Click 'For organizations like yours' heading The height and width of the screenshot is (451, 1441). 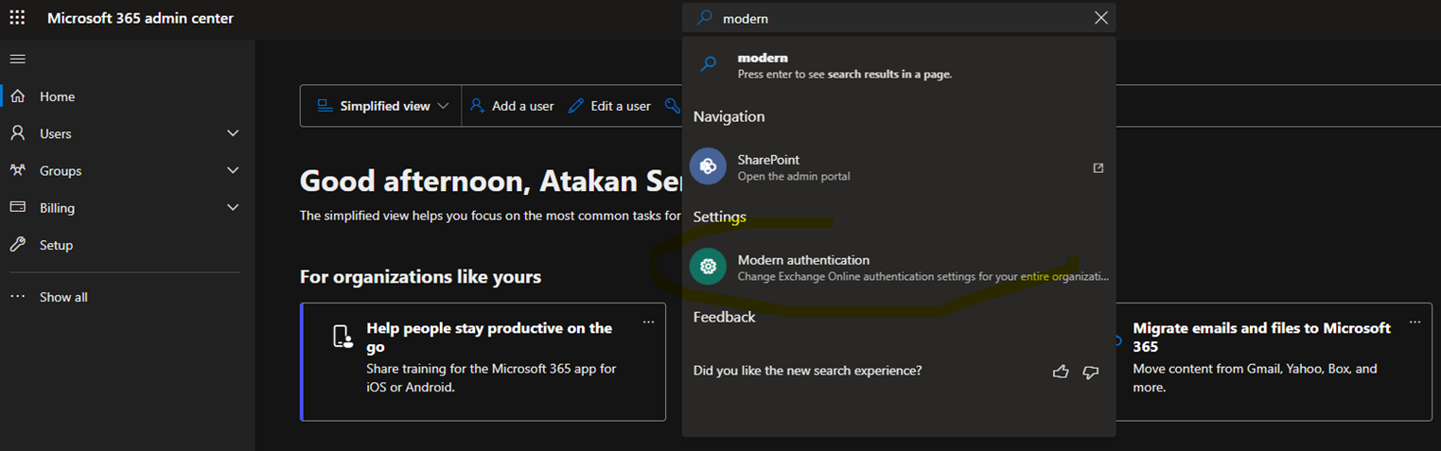pyautogui.click(x=421, y=277)
